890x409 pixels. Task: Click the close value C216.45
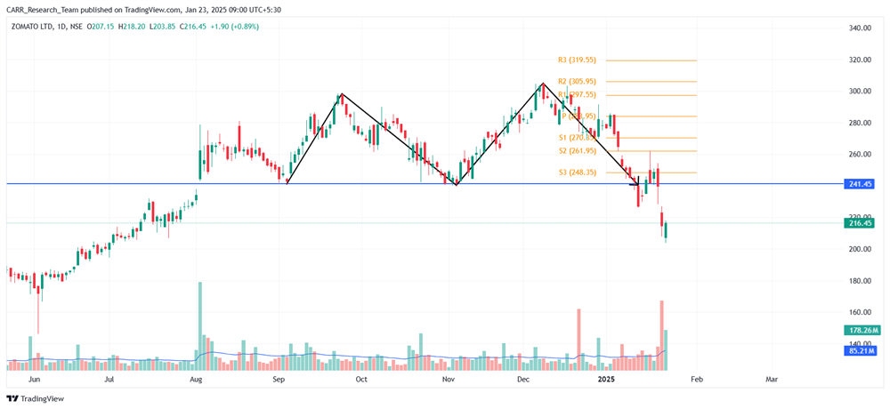click(193, 27)
